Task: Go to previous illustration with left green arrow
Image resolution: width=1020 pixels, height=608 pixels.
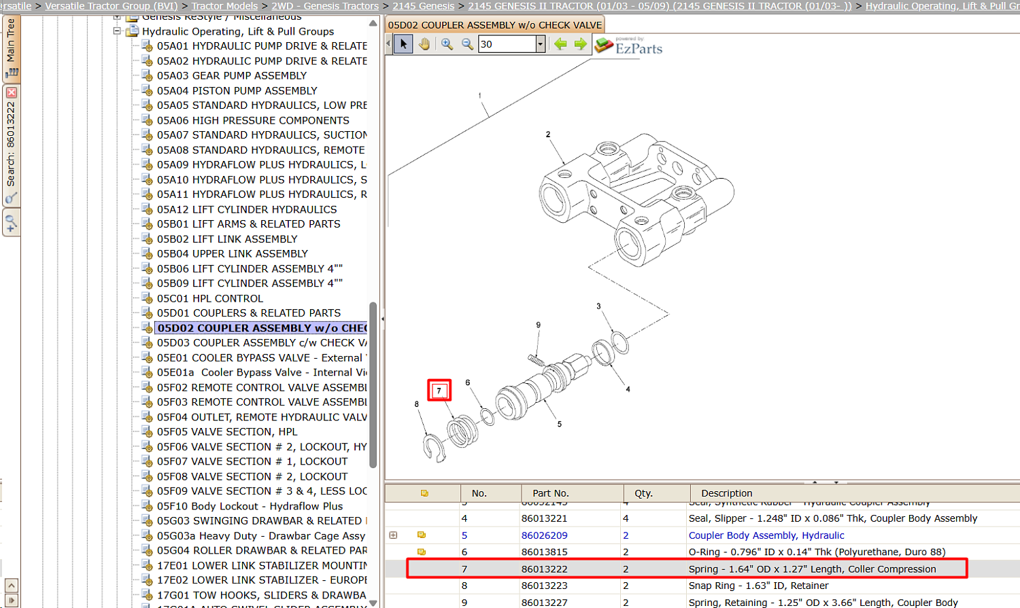Action: click(x=560, y=44)
